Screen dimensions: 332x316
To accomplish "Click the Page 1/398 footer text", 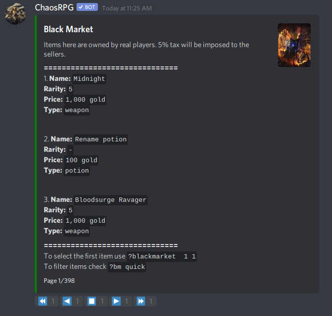I will coord(59,281).
